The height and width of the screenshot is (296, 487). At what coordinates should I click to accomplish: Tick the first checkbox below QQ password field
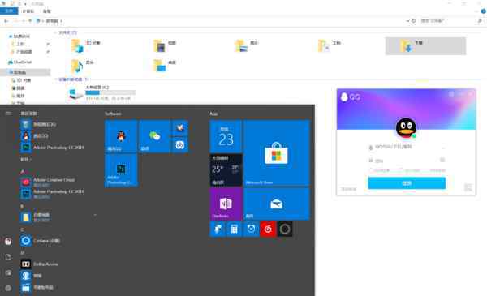click(371, 170)
